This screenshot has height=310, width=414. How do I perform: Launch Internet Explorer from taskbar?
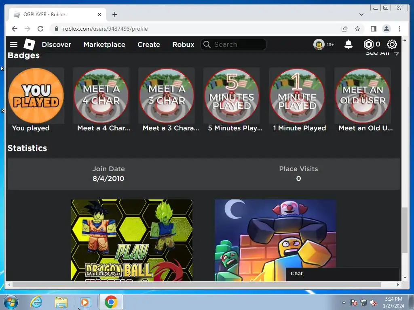click(x=36, y=302)
